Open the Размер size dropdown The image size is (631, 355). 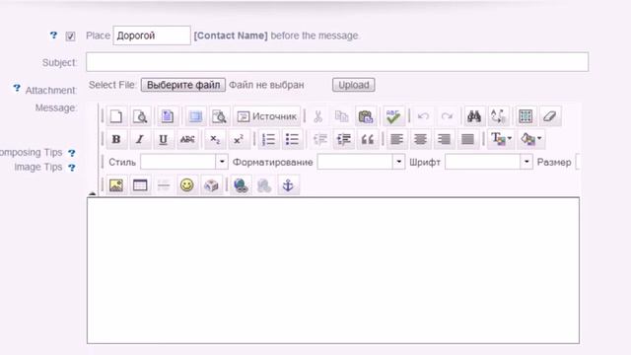(x=578, y=162)
